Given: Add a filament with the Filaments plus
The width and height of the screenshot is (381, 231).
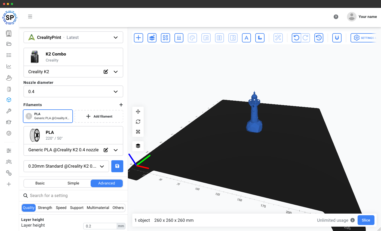Looking at the screenshot, I should click(x=121, y=105).
